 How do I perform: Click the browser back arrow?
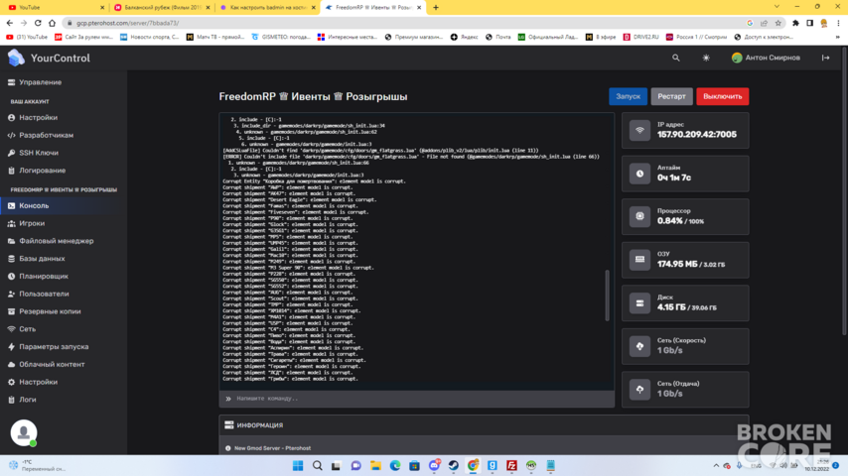pyautogui.click(x=10, y=23)
